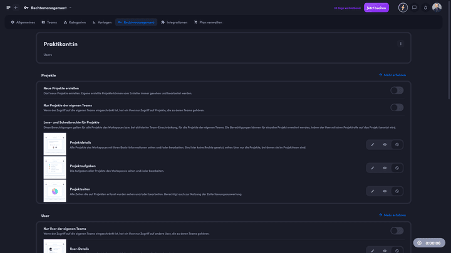Set Projektzeiten to edit permission (pencil)
The width and height of the screenshot is (451, 253).
click(x=373, y=191)
